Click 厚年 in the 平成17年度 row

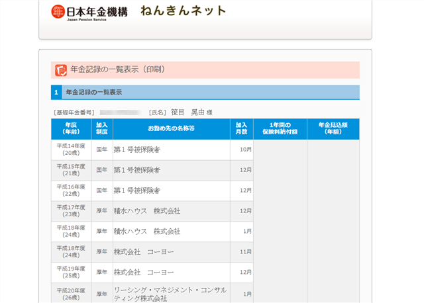(x=102, y=211)
